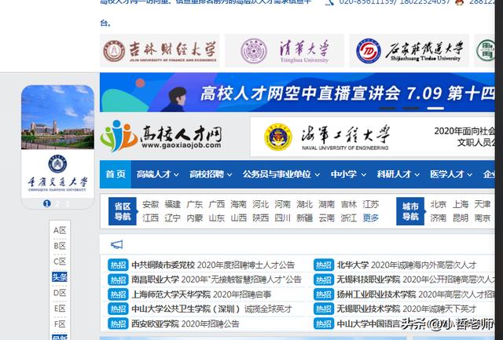Open the 清华大学 logo banner

(x=285, y=50)
